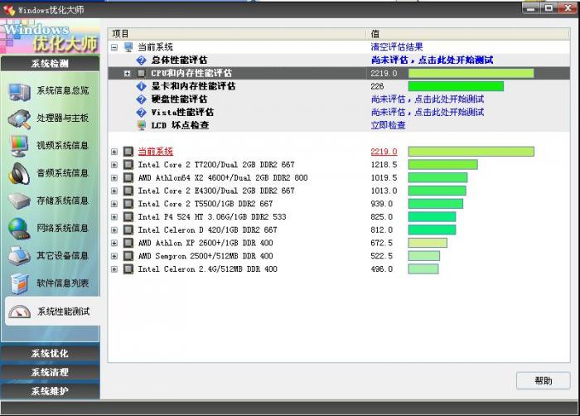The image size is (580, 416).
Task: Click the 1019.5 score value
Action: (x=384, y=177)
